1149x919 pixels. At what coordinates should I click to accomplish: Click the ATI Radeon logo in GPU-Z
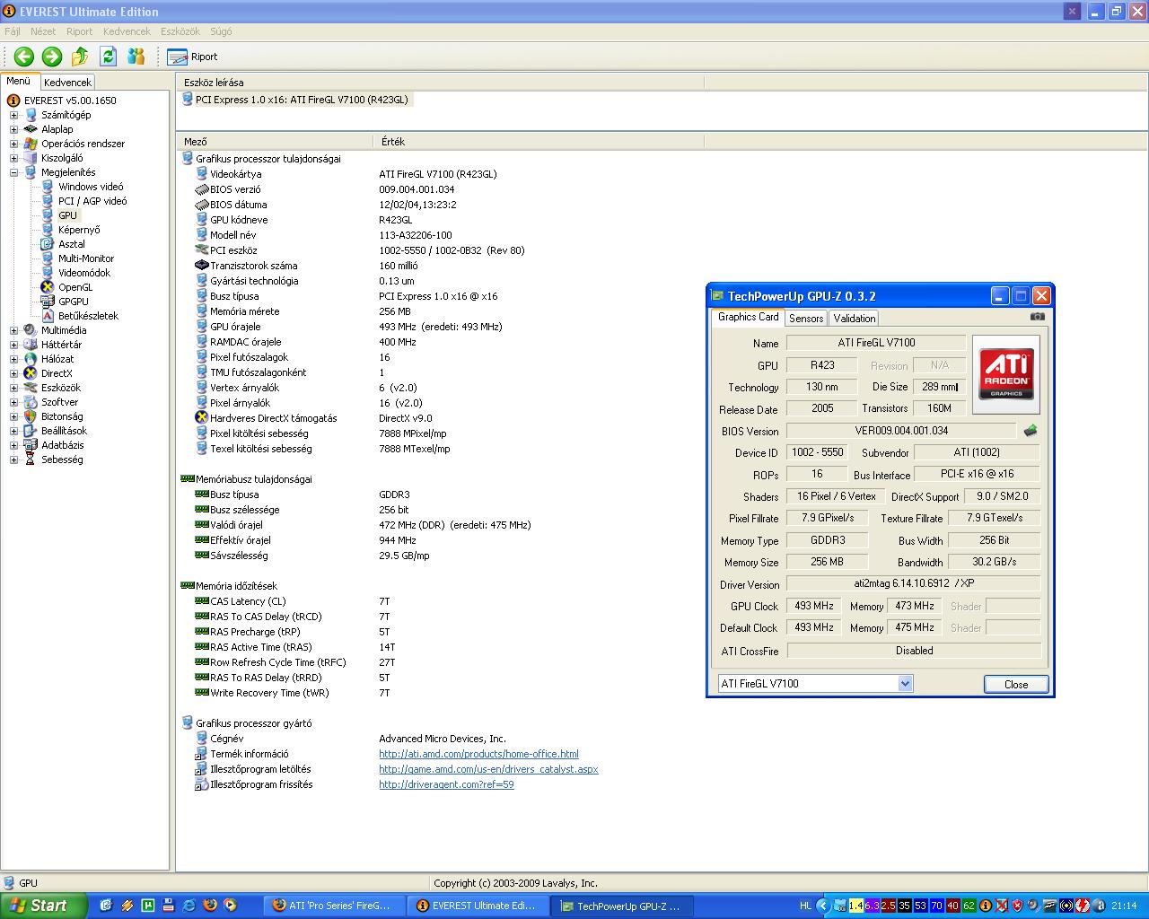(x=1006, y=374)
